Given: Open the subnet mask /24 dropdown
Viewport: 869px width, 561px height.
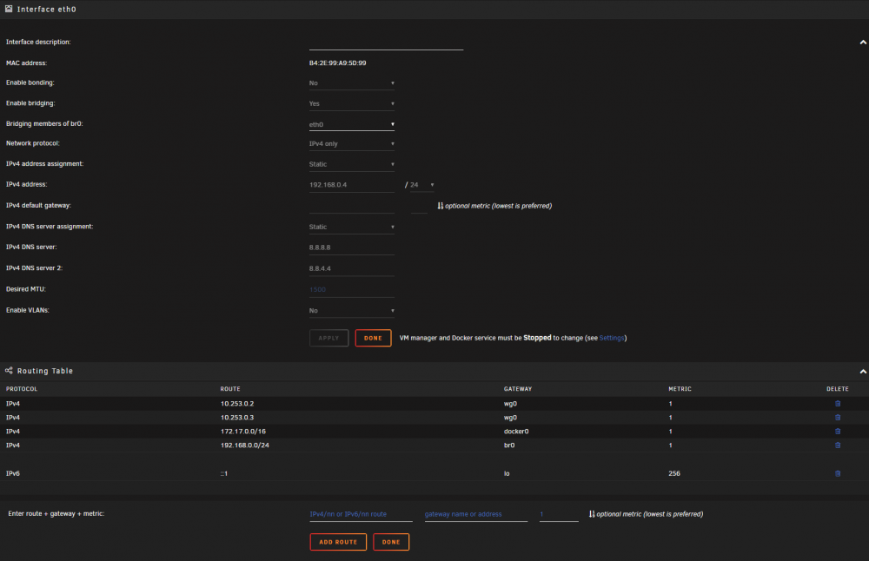Looking at the screenshot, I should (421, 185).
